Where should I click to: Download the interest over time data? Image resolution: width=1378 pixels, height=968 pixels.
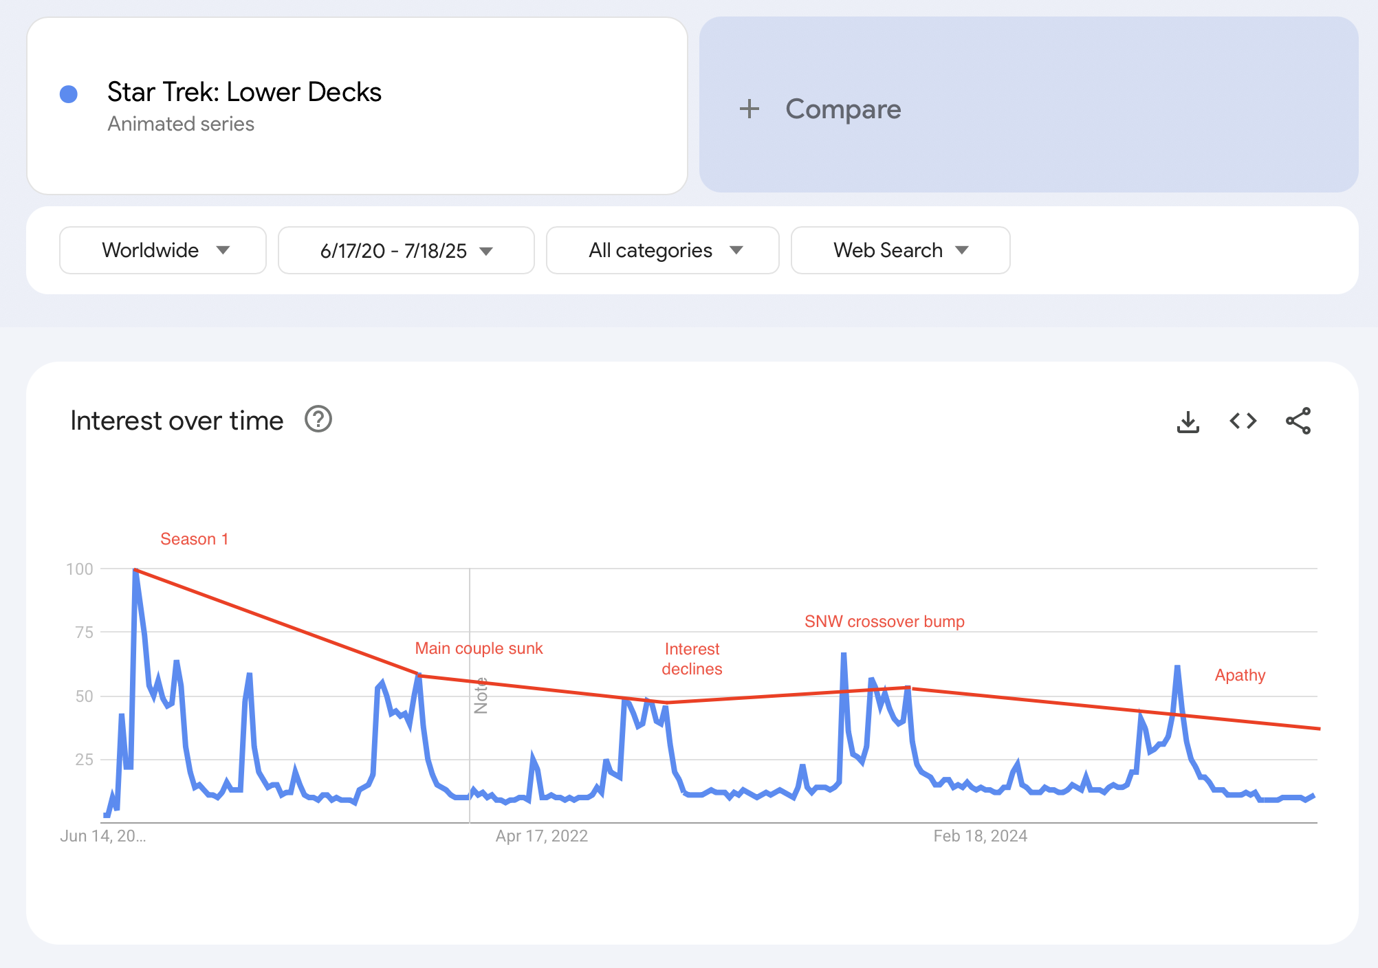[1188, 421]
